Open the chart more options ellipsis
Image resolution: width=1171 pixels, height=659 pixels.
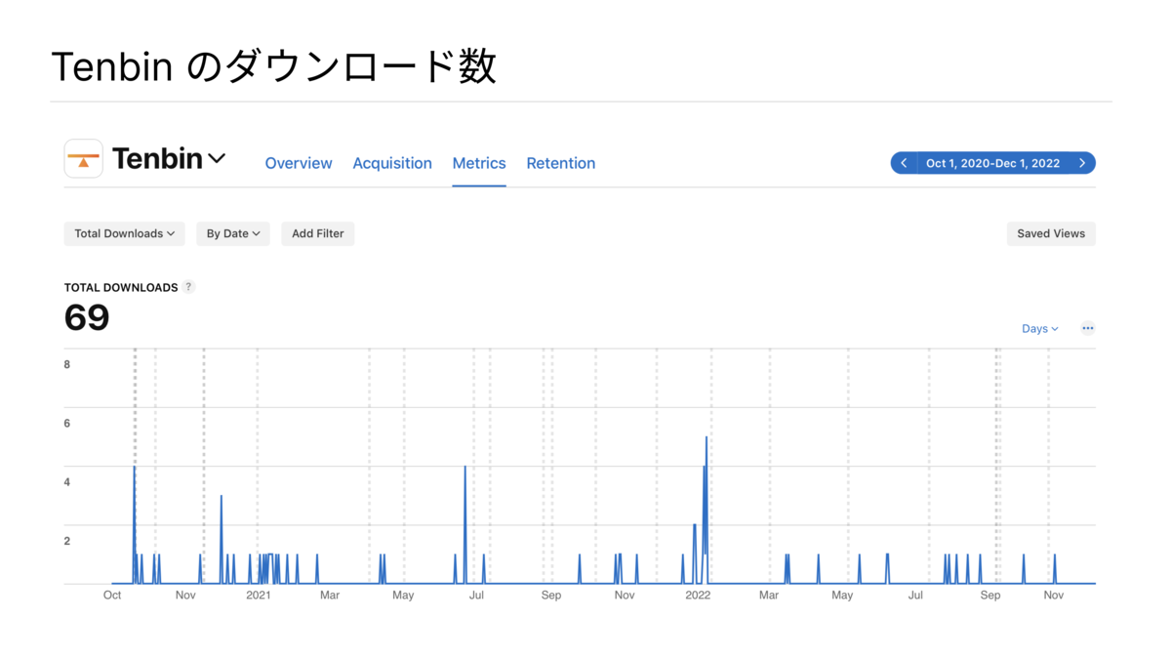pyautogui.click(x=1088, y=328)
